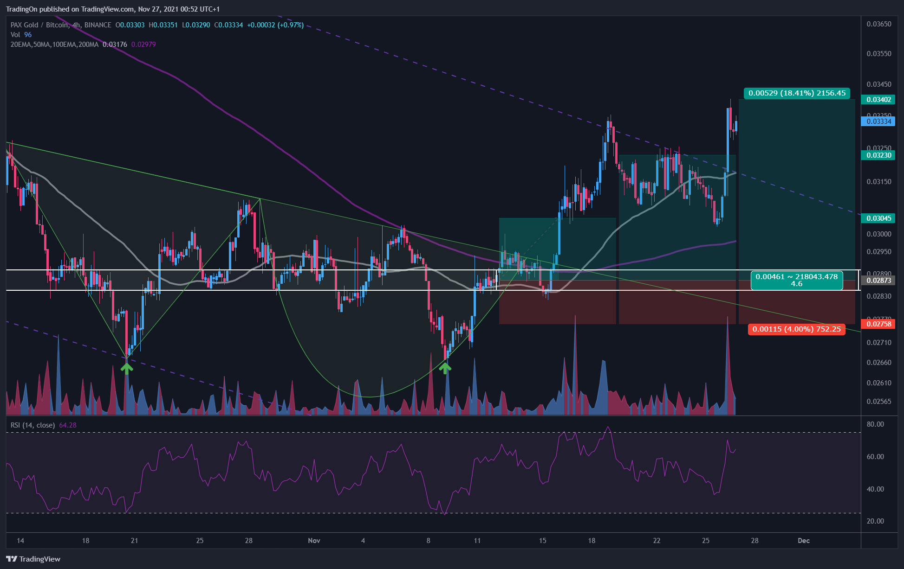The image size is (904, 569).
Task: Click the 20.00 RSI scale label
Action: click(875, 521)
